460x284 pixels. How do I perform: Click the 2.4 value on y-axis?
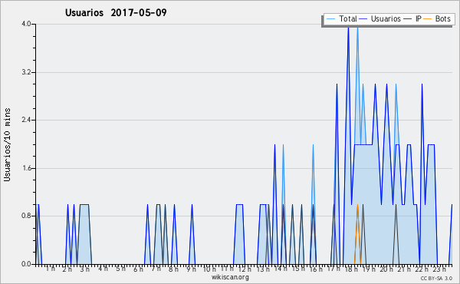26,120
